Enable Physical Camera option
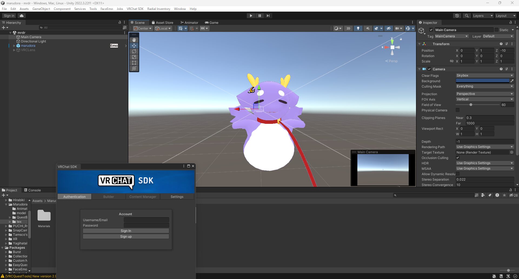The image size is (519, 279). click(x=458, y=110)
